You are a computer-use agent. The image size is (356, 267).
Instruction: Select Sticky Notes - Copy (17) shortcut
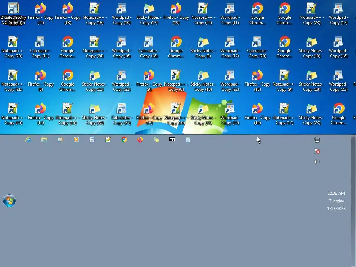click(x=149, y=14)
